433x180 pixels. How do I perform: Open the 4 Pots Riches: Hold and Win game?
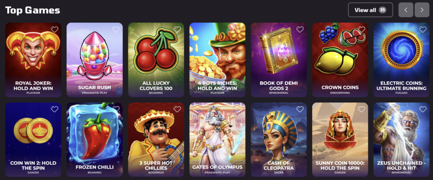point(217,60)
